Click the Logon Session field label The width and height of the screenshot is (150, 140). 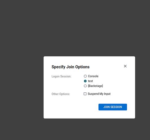(x=61, y=76)
